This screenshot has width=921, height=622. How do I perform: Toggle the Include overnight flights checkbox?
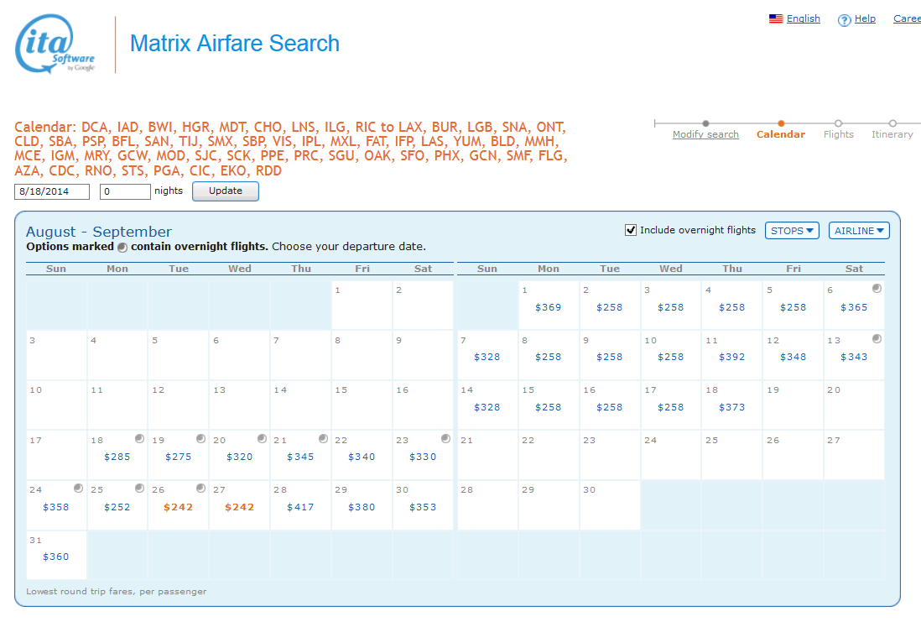631,230
